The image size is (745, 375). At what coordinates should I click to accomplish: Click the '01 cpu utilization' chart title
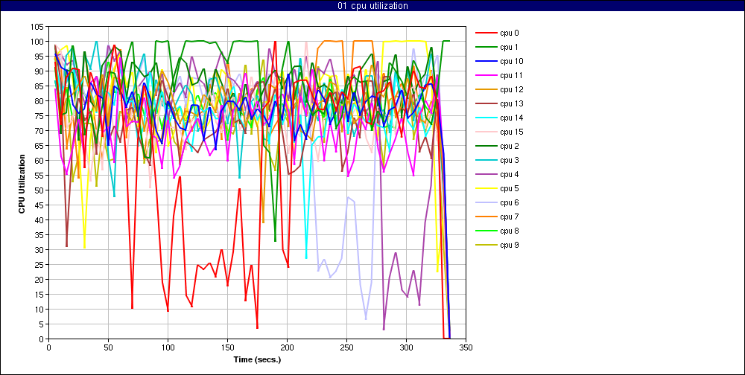tap(372, 6)
